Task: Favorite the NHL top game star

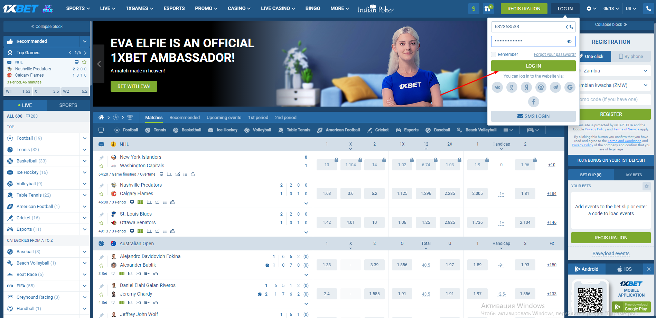Action: click(x=84, y=62)
